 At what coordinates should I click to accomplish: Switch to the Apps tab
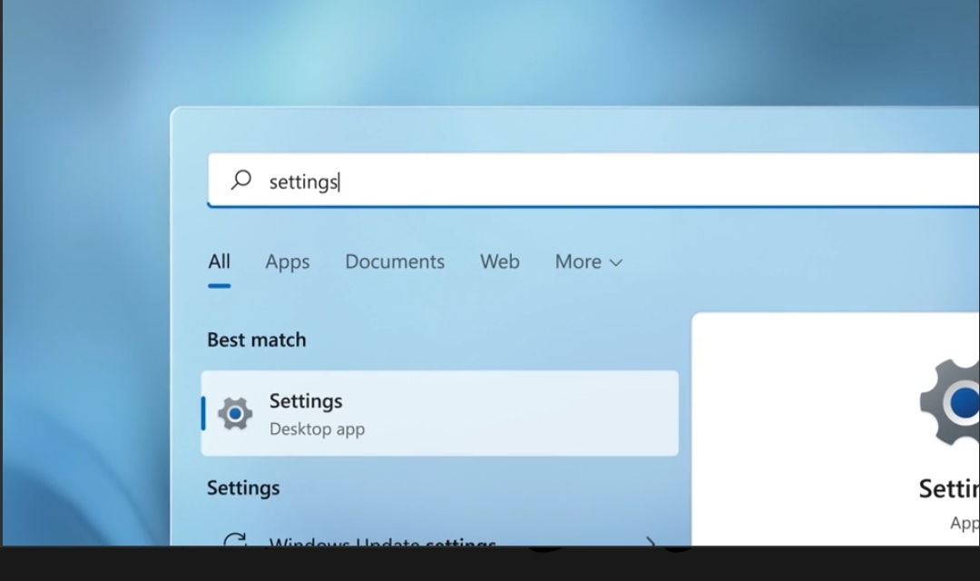(288, 262)
